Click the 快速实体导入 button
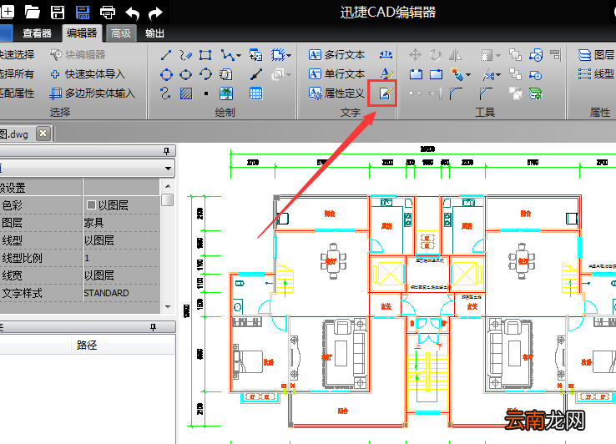 click(87, 74)
